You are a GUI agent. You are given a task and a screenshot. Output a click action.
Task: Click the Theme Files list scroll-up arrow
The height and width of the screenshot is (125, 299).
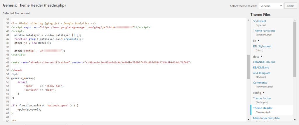pos(295,20)
